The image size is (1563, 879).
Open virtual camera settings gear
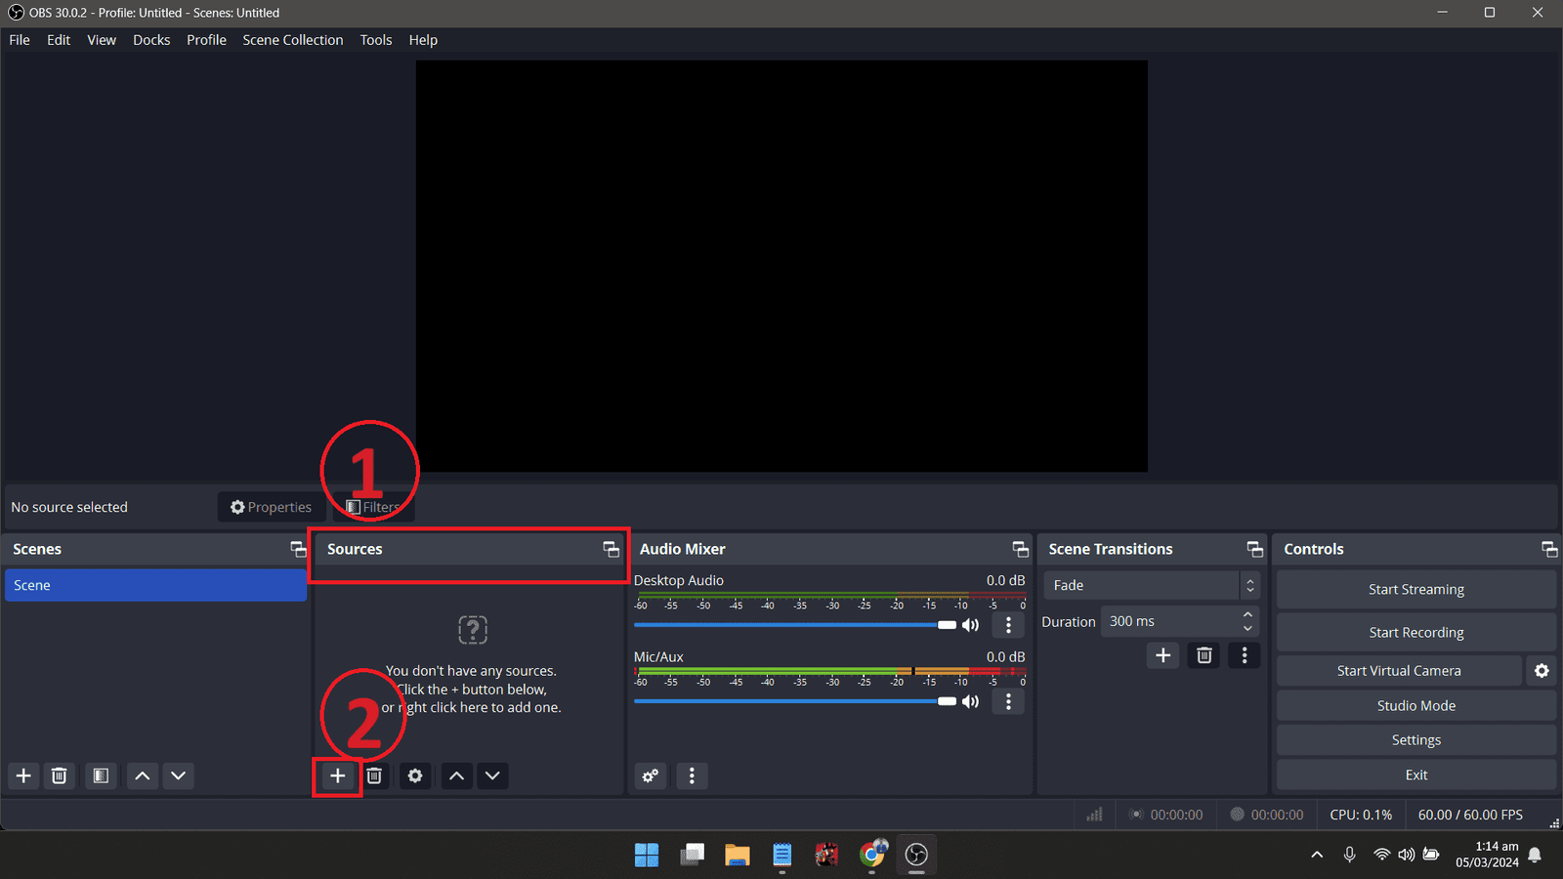coord(1542,671)
